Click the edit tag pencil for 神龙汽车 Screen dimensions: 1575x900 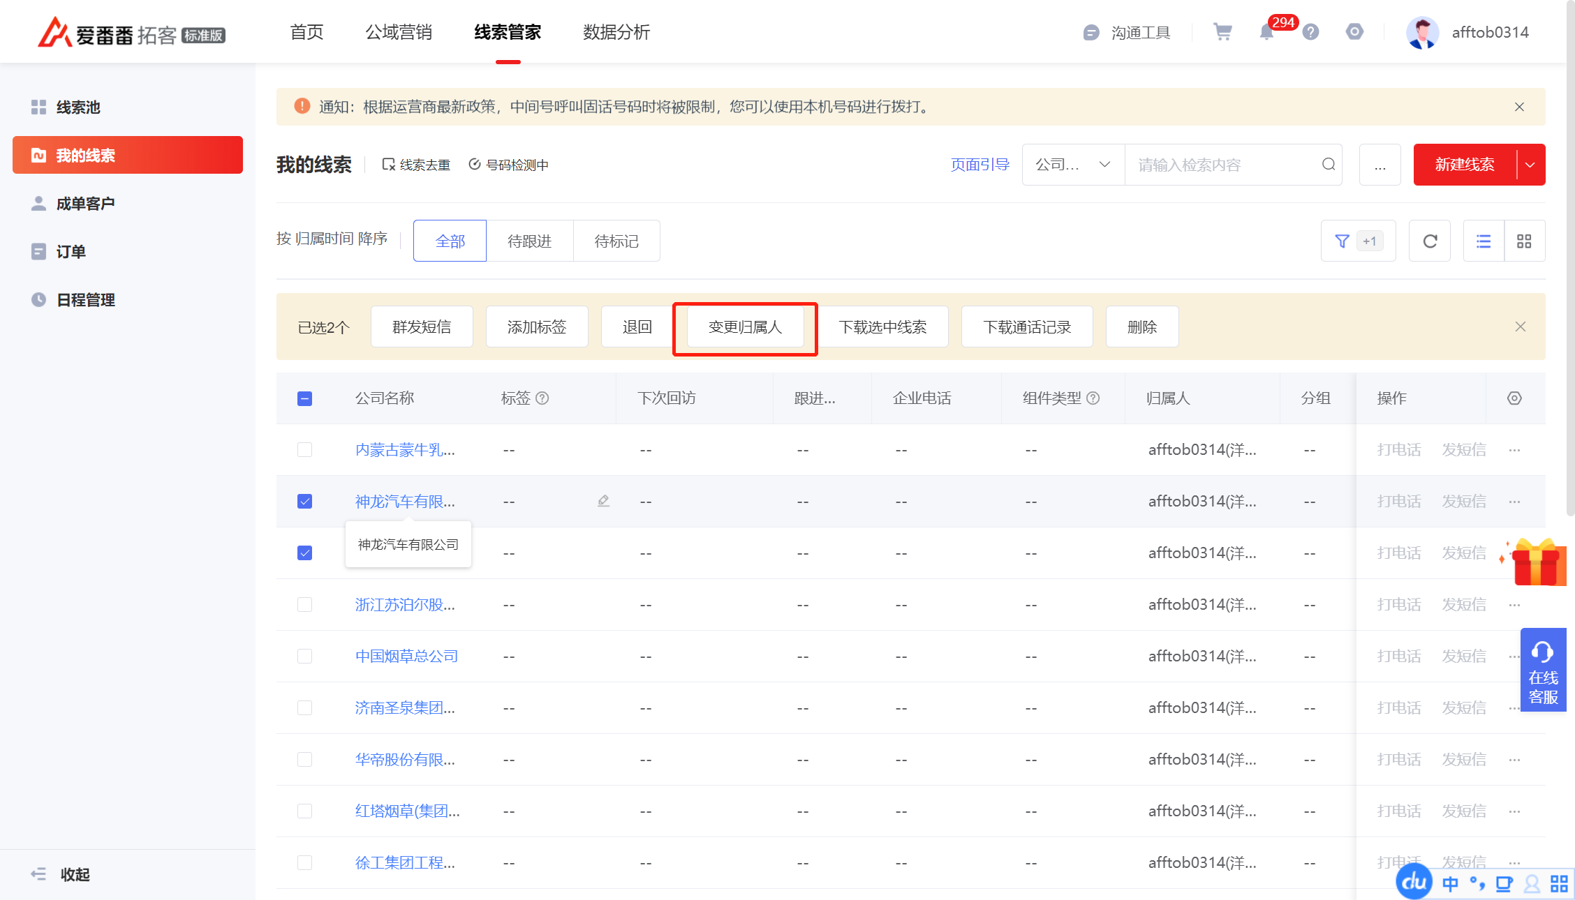click(604, 501)
